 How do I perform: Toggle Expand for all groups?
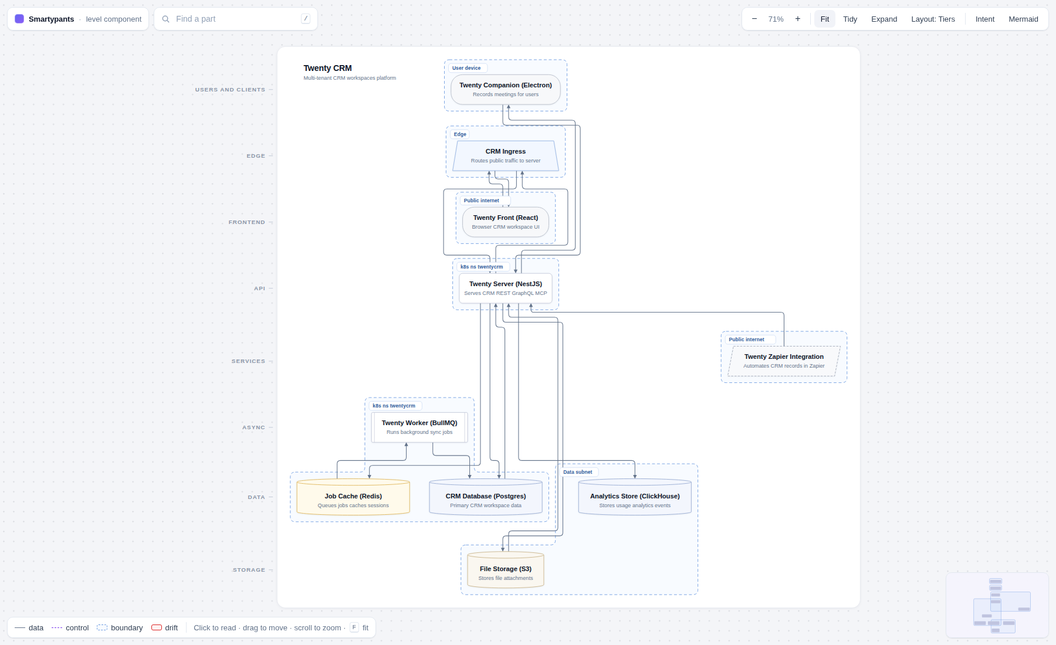coord(884,19)
